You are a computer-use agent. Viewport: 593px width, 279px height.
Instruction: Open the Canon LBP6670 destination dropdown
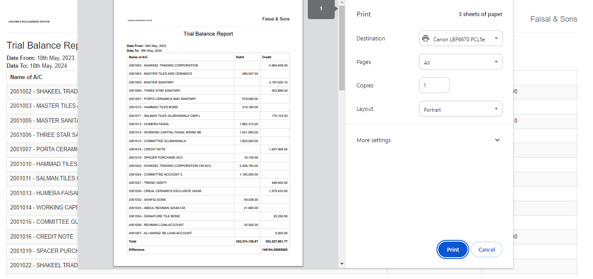(x=460, y=39)
